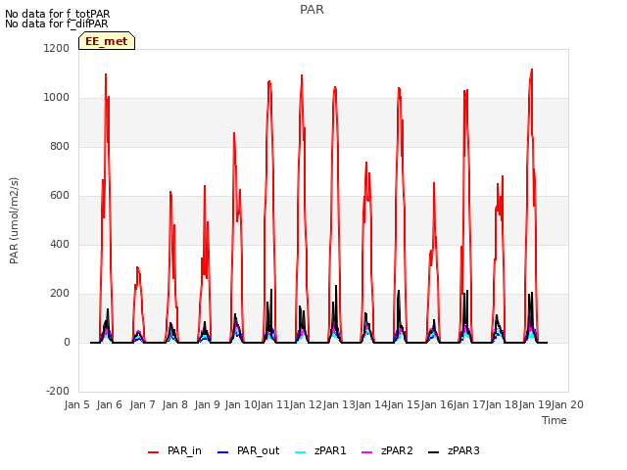Click the Jan 19 PAR_in peak near 1120
Screen dimensions: 627x470
tap(532, 70)
